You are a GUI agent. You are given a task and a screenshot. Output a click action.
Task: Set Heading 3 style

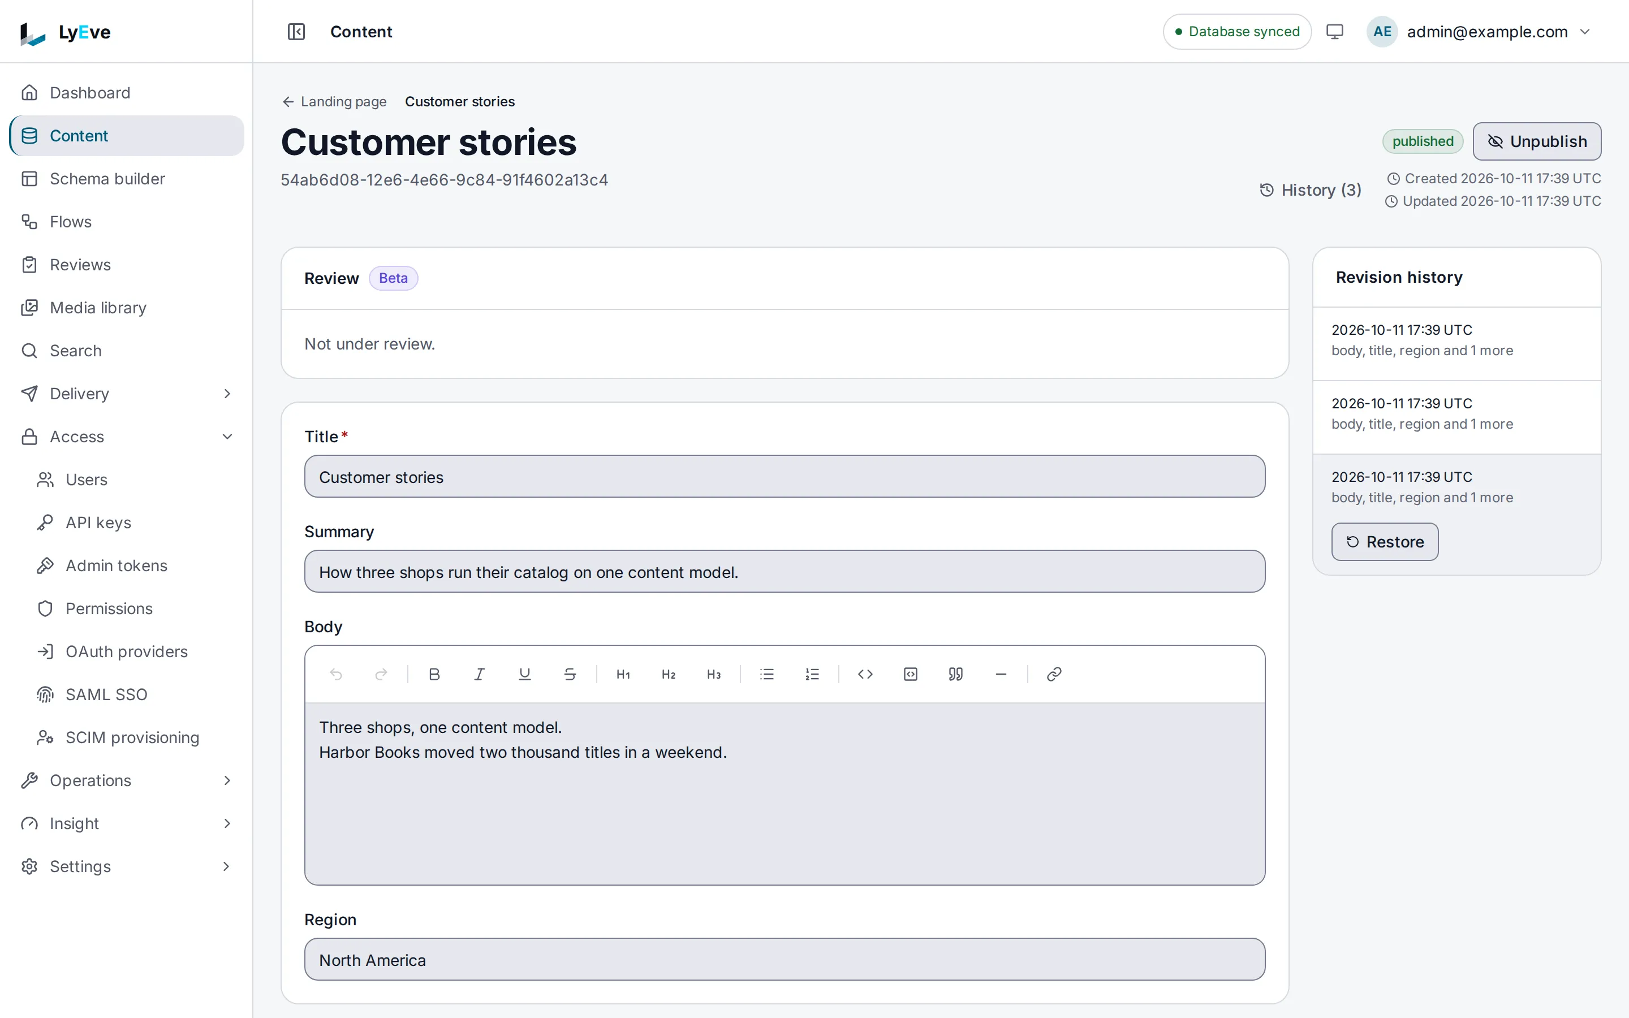click(713, 674)
